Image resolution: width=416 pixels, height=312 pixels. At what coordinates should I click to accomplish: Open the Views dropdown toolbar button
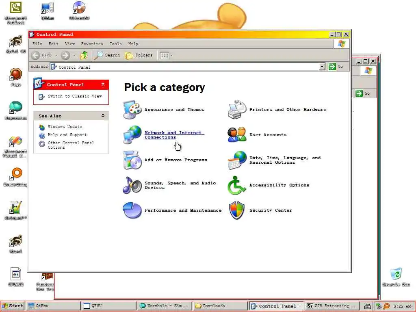pos(166,55)
